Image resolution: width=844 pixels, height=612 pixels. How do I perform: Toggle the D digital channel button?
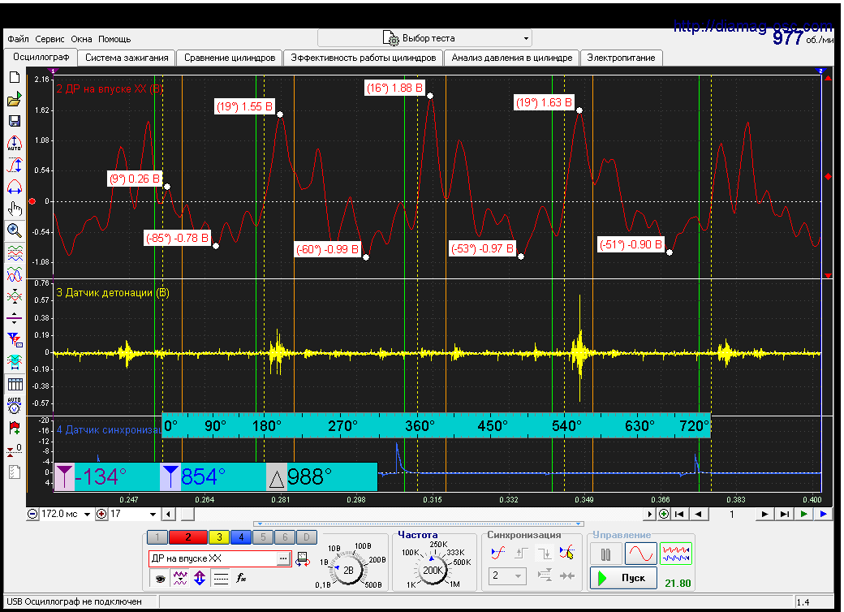[x=306, y=537]
